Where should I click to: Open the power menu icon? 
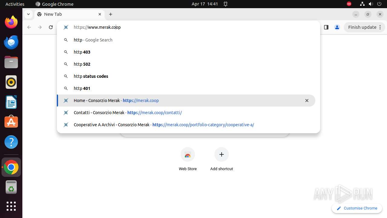[x=379, y=4]
